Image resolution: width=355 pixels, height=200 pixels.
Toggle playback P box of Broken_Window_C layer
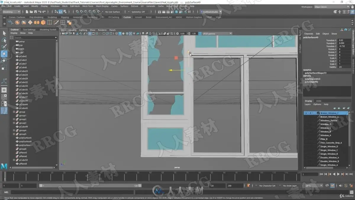pos(310,113)
